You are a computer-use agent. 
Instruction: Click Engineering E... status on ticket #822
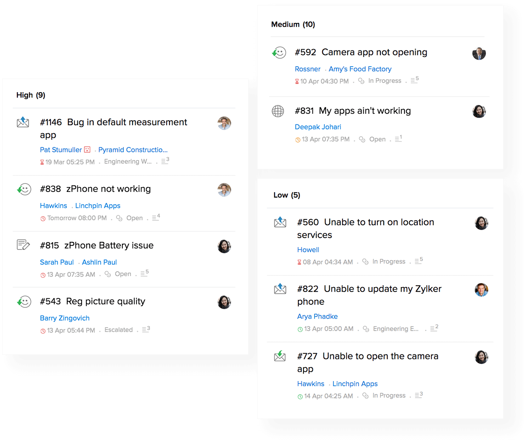(396, 329)
